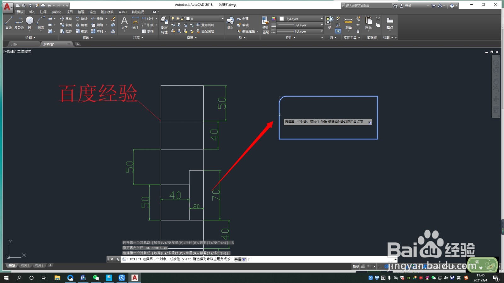Click Create block (创建) button
Viewport: 504px width, 283px height.
(x=243, y=19)
